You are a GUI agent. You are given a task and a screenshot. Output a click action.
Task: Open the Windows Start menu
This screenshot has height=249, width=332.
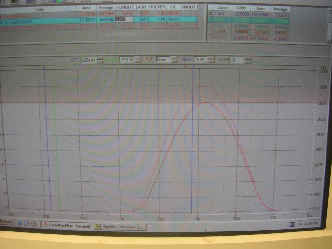pyautogui.click(x=6, y=222)
